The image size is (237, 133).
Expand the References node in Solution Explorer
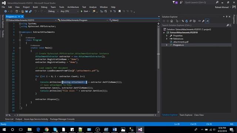tap(167, 39)
